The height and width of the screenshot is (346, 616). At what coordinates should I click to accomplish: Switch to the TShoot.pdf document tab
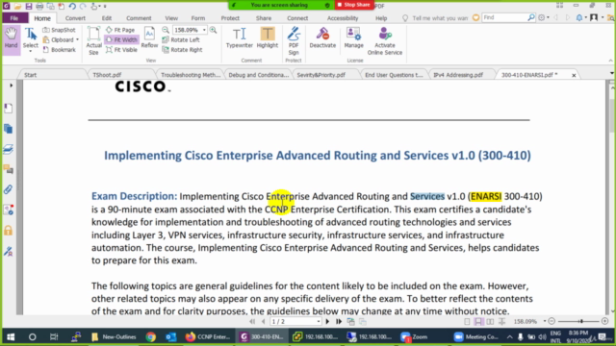107,75
